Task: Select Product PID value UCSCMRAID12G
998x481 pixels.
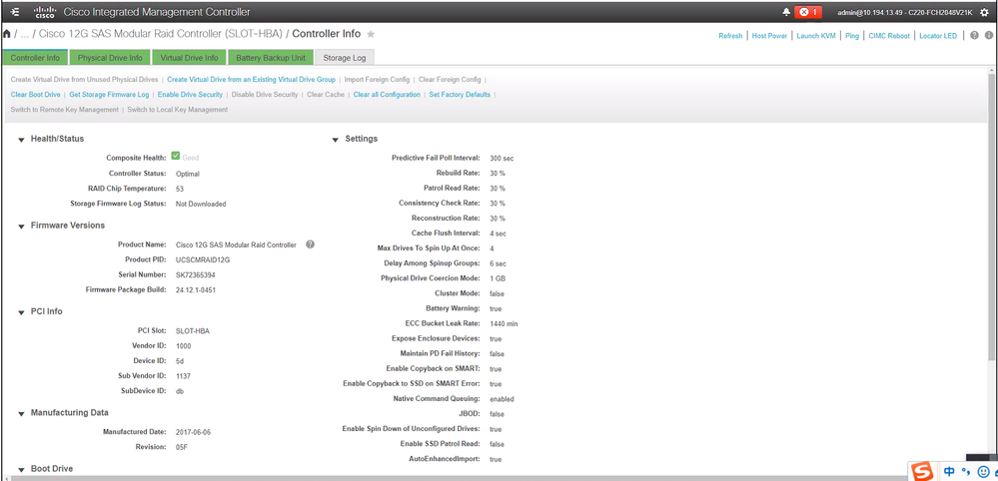Action: tap(203, 259)
